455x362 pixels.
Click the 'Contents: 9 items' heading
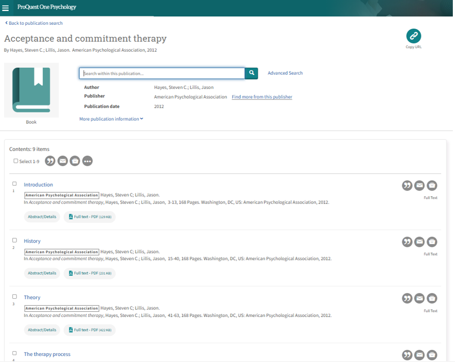[30, 149]
